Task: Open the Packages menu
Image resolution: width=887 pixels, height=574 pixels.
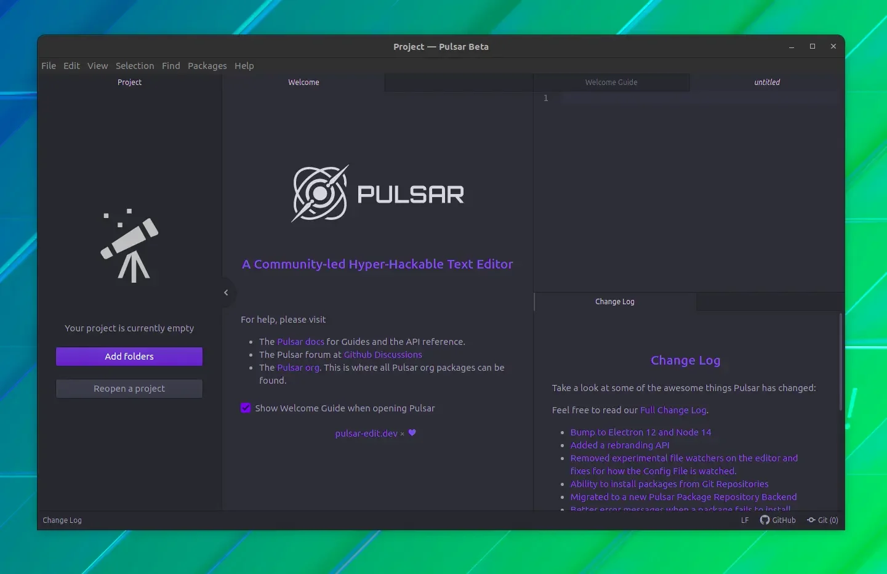Action: click(x=207, y=66)
